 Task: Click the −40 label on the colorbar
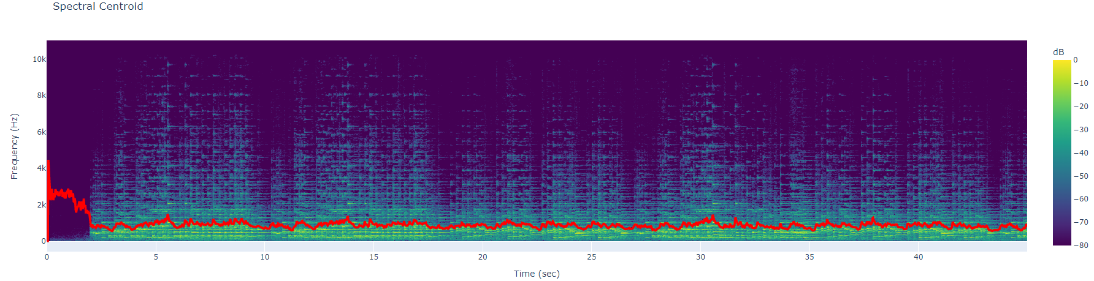(x=1081, y=153)
